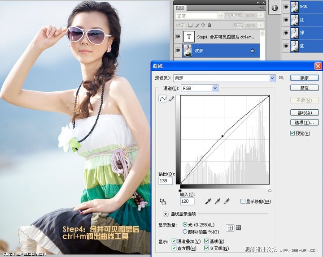Uncheck 基线(B) baseline checkbox
The image size is (323, 257).
[206, 241]
